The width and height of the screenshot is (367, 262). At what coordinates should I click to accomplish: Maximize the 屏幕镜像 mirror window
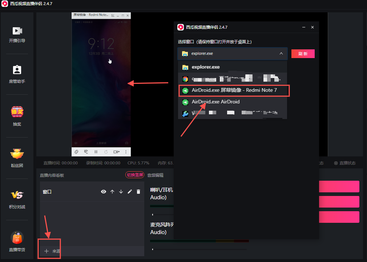click(x=123, y=16)
